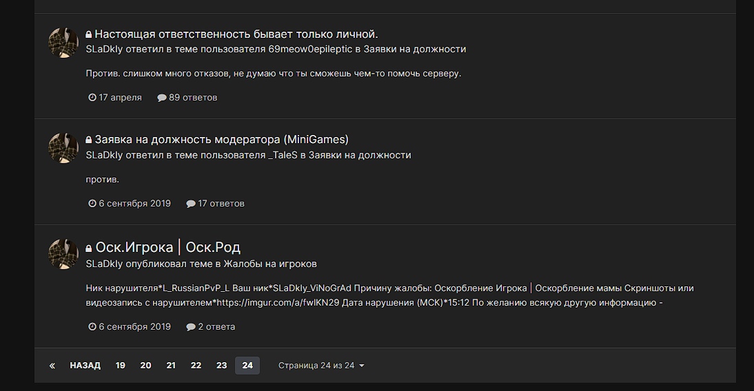Open SLaDkly avatar in first post
Viewport: 754px width, 391px height.
click(x=63, y=43)
